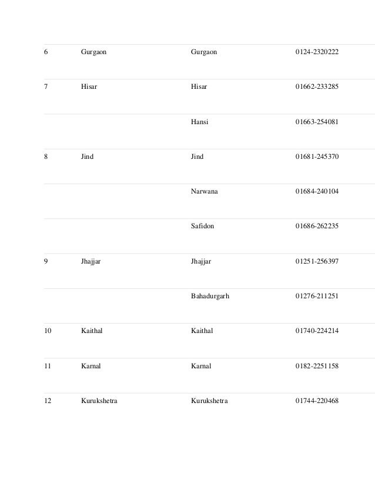The image size is (375, 486).
Task: Select serial number 10 in the first column
Action: click(x=48, y=331)
